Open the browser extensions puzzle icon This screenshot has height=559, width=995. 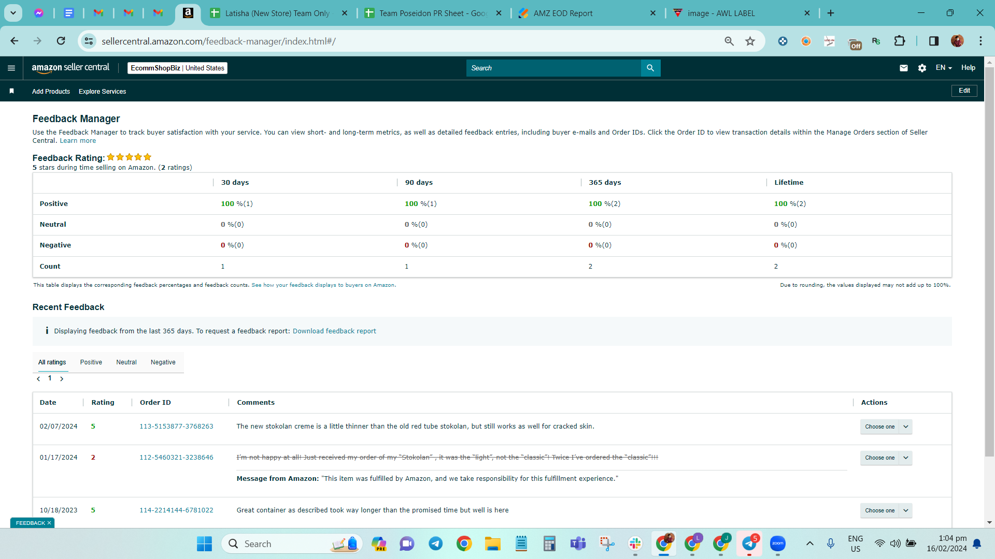[900, 41]
